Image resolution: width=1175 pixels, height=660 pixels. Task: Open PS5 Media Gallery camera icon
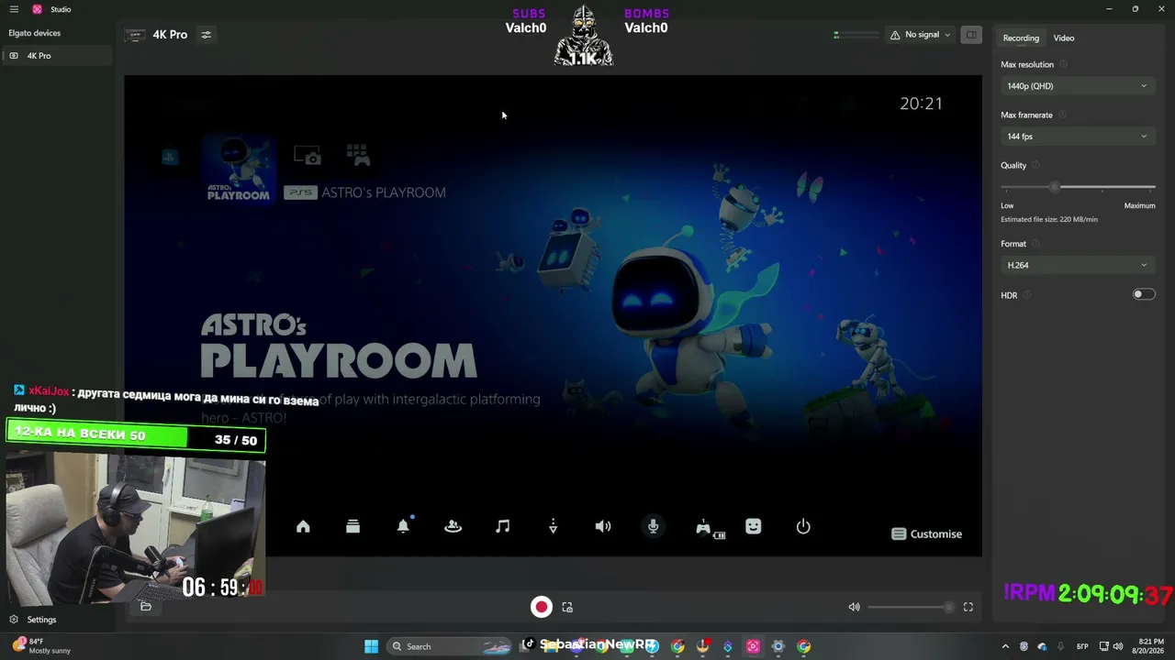tap(308, 155)
